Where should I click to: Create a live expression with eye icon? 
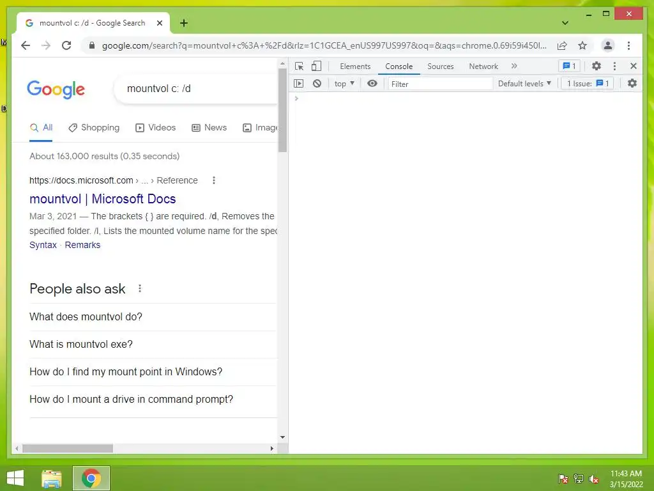tap(372, 84)
